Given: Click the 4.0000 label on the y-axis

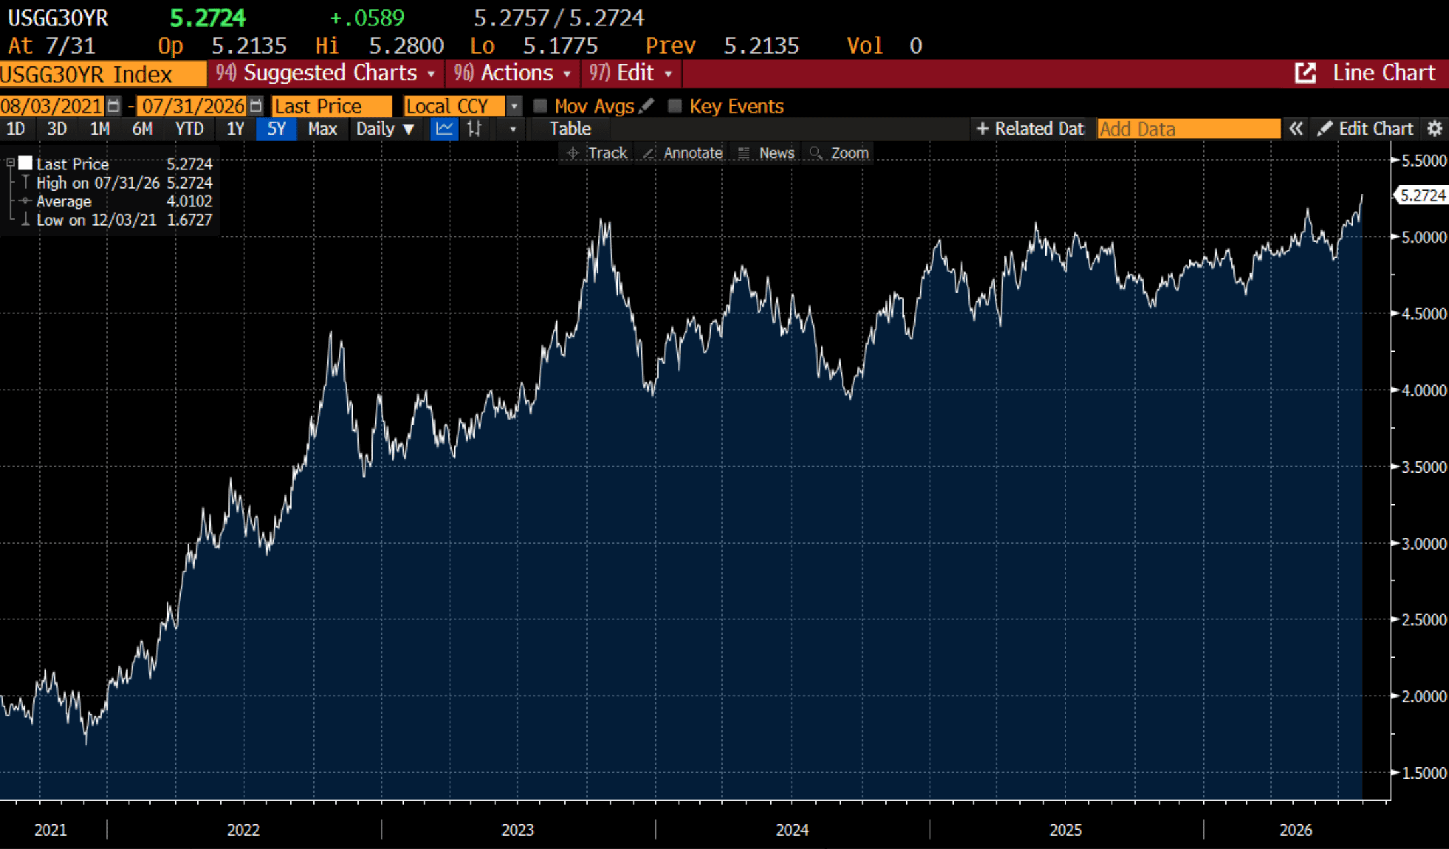Looking at the screenshot, I should click(1423, 390).
